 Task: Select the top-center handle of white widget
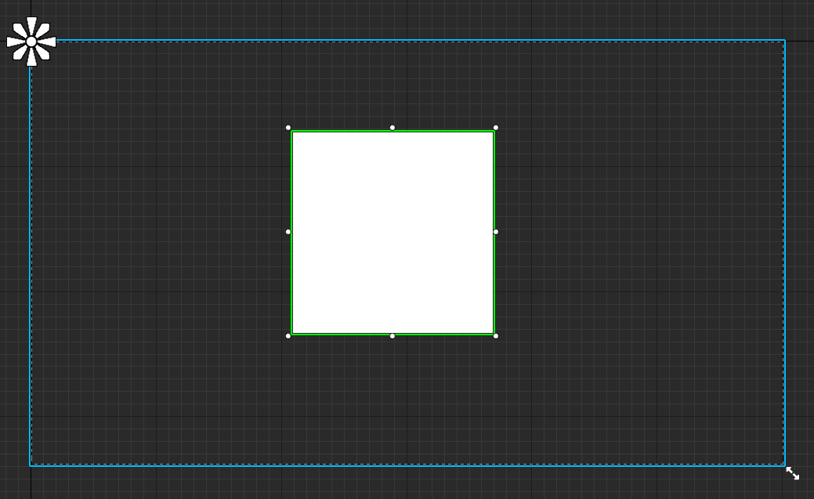[393, 128]
